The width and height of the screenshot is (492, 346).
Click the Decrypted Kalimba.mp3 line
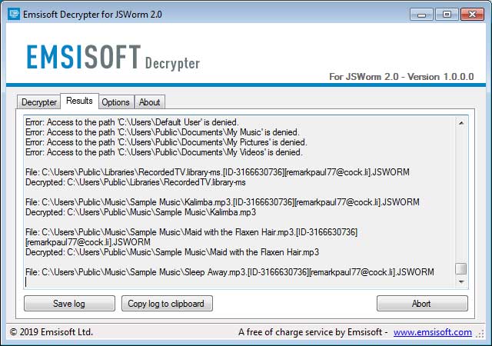(x=141, y=212)
